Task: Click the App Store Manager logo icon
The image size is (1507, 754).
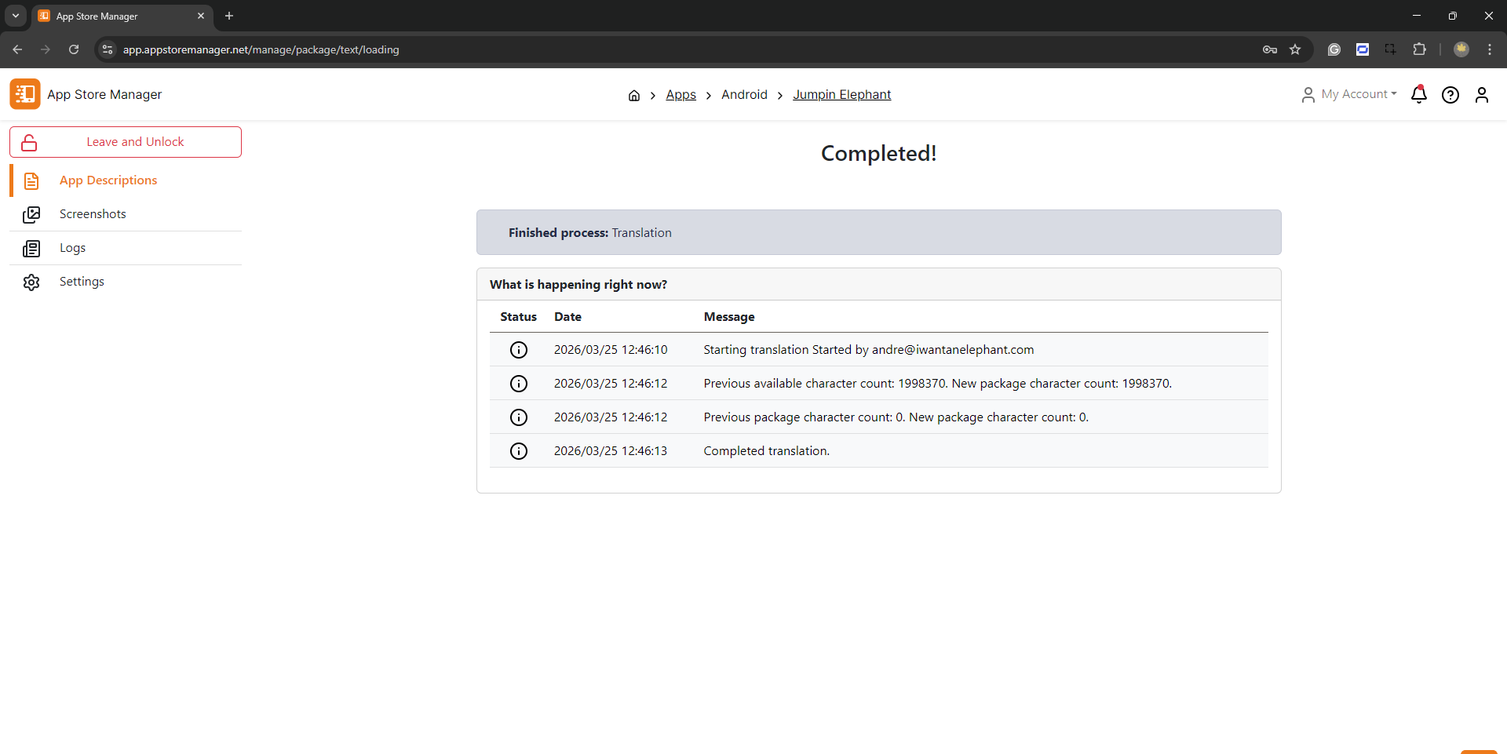Action: tap(25, 94)
